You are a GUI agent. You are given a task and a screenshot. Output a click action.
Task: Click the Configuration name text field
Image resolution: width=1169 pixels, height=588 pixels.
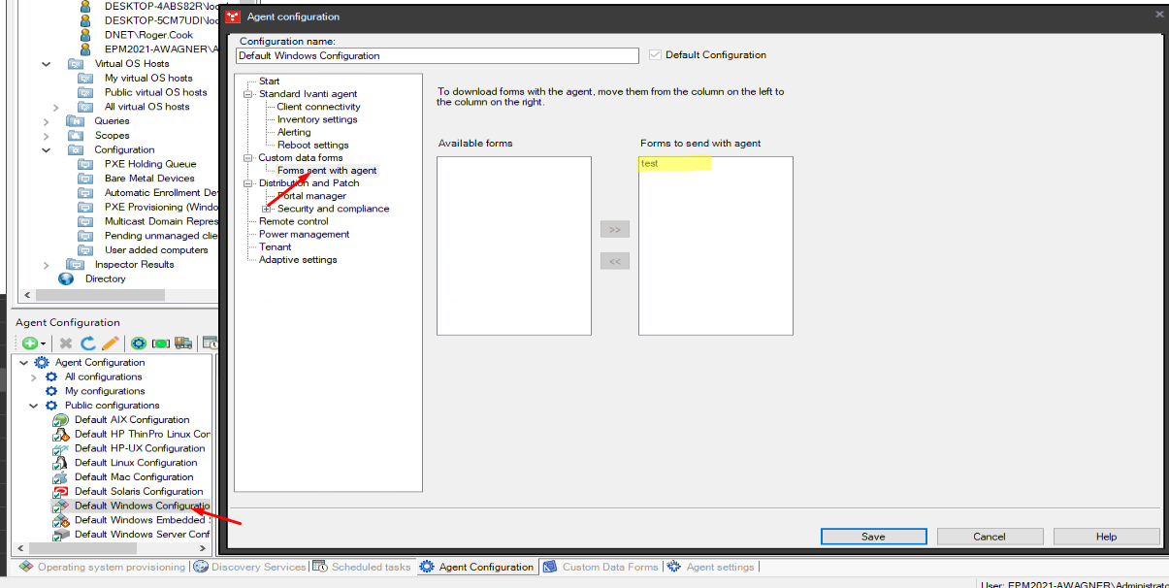point(437,56)
